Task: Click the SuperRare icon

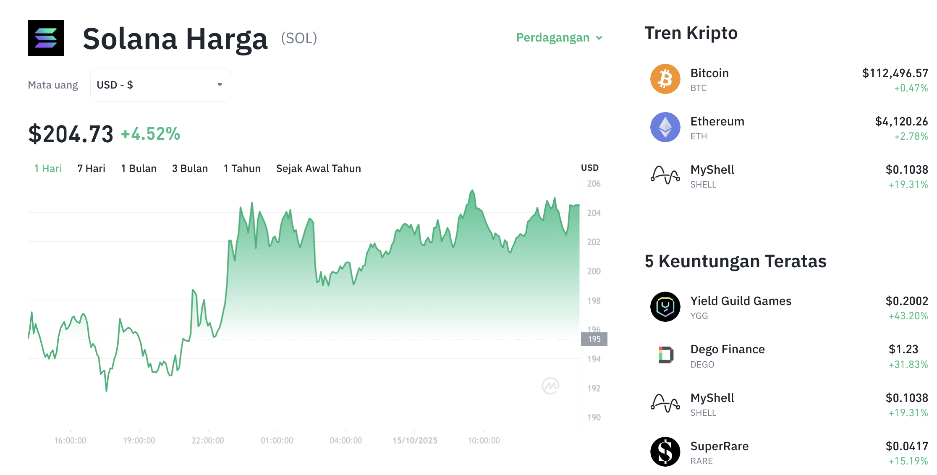Action: (665, 452)
